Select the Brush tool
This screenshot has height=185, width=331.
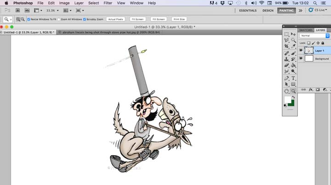pyautogui.click(x=293, y=53)
